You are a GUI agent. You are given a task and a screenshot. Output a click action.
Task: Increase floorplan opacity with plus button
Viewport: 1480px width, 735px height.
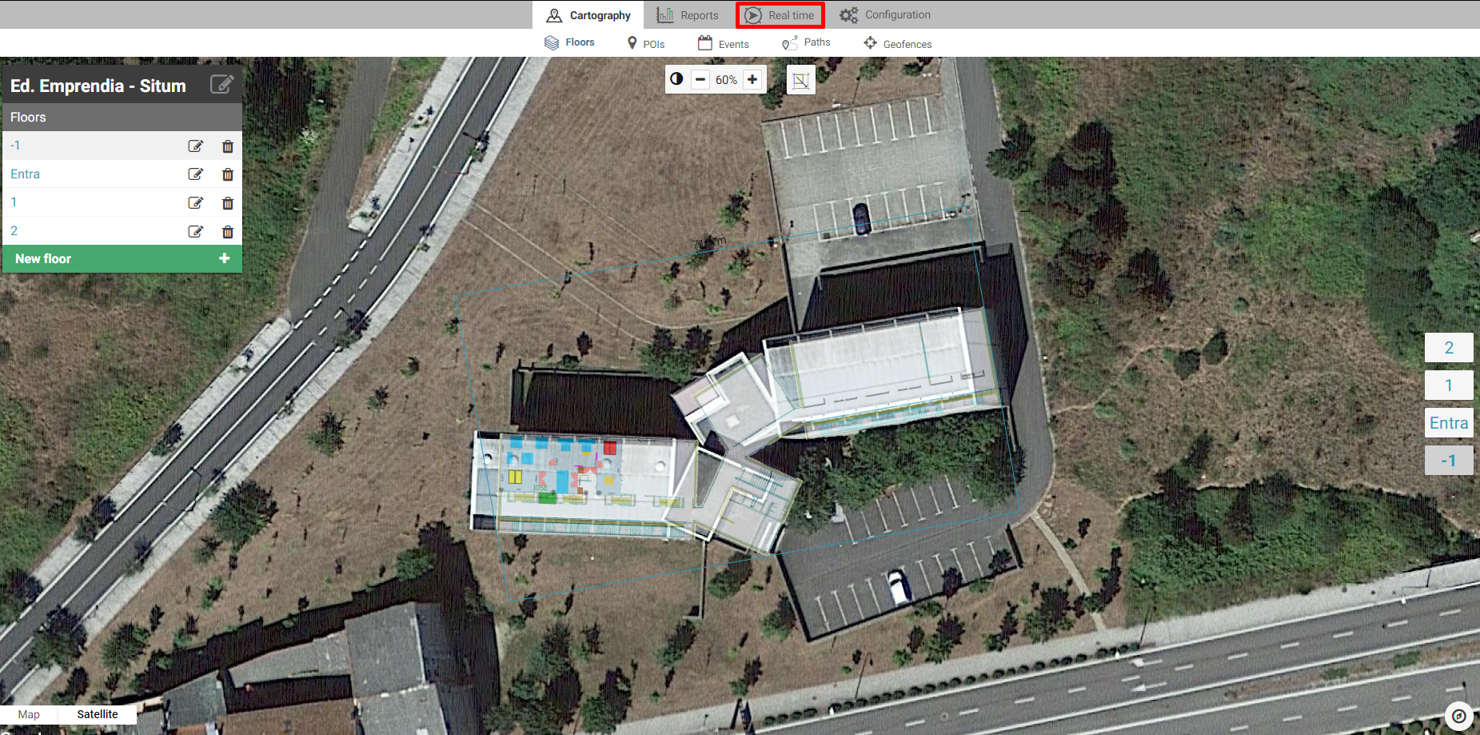tap(752, 79)
